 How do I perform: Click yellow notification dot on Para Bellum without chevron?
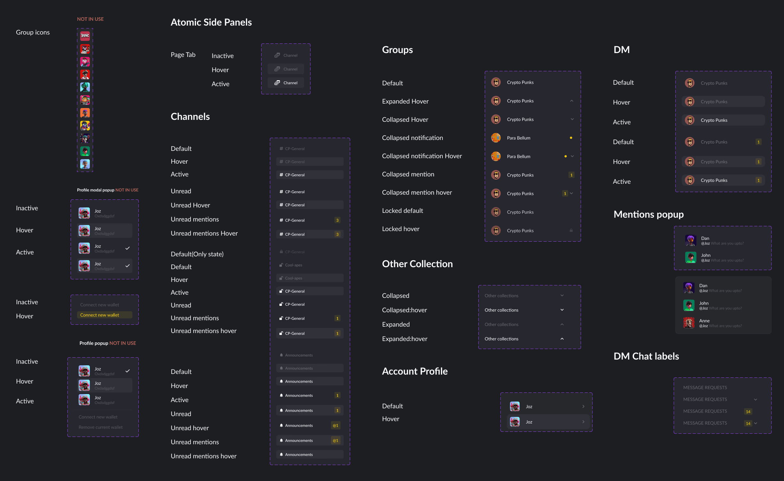point(571,138)
